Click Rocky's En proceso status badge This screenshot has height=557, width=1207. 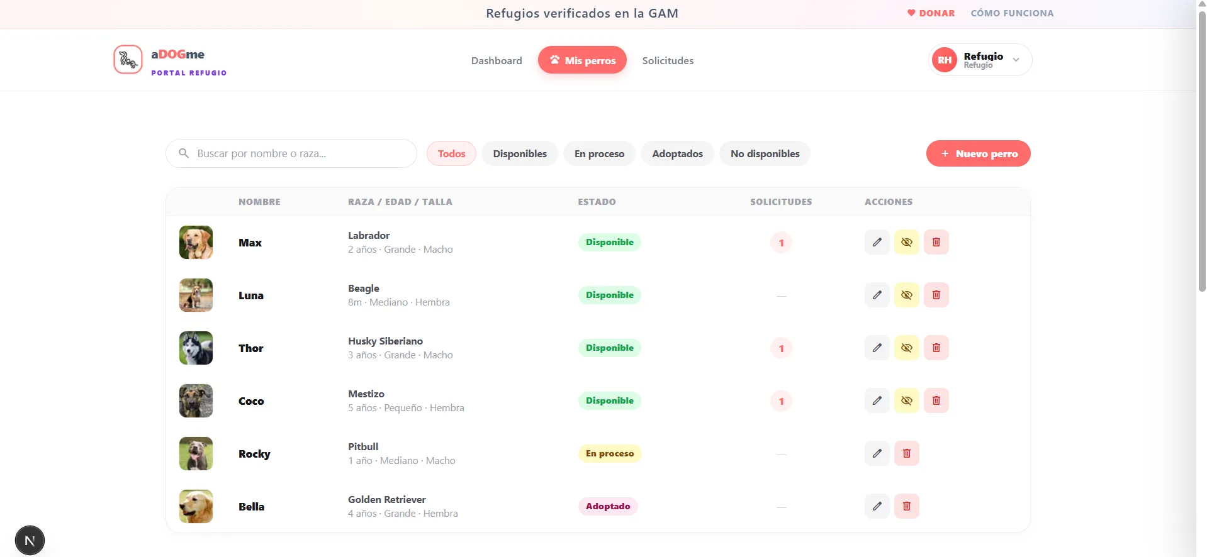point(610,453)
